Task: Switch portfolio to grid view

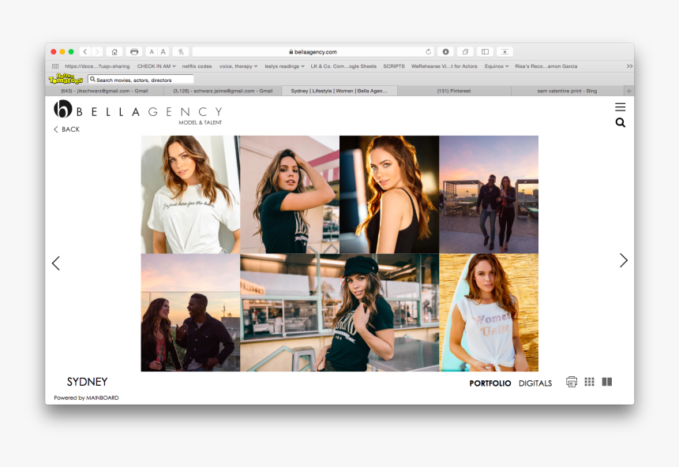Action: [x=589, y=381]
